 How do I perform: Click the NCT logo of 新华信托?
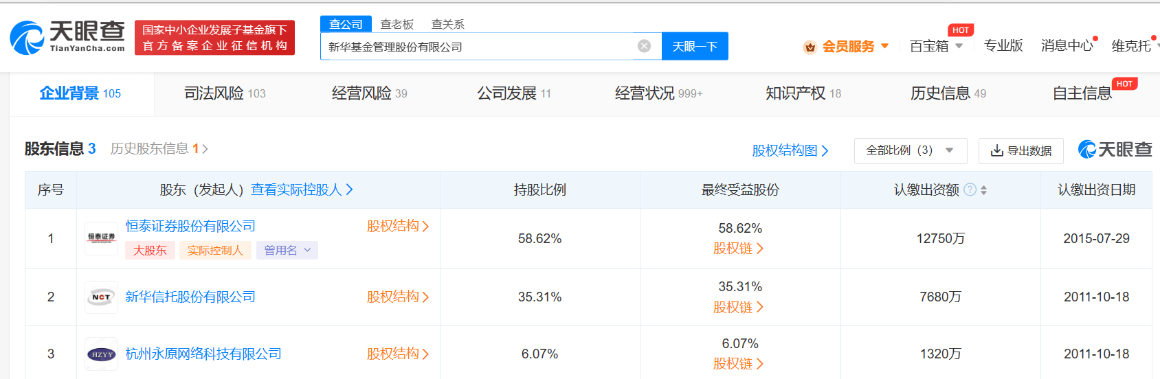101,297
